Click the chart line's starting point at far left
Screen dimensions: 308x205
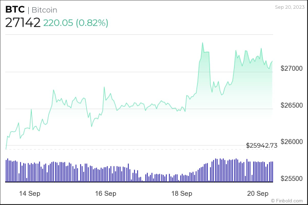pos(6,149)
